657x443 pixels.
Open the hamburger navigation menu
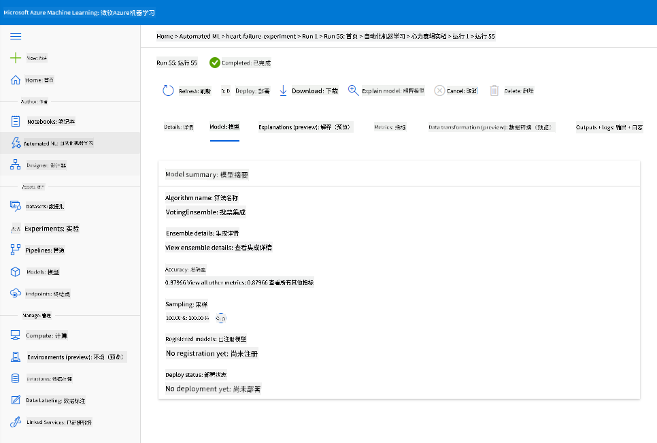(x=16, y=37)
